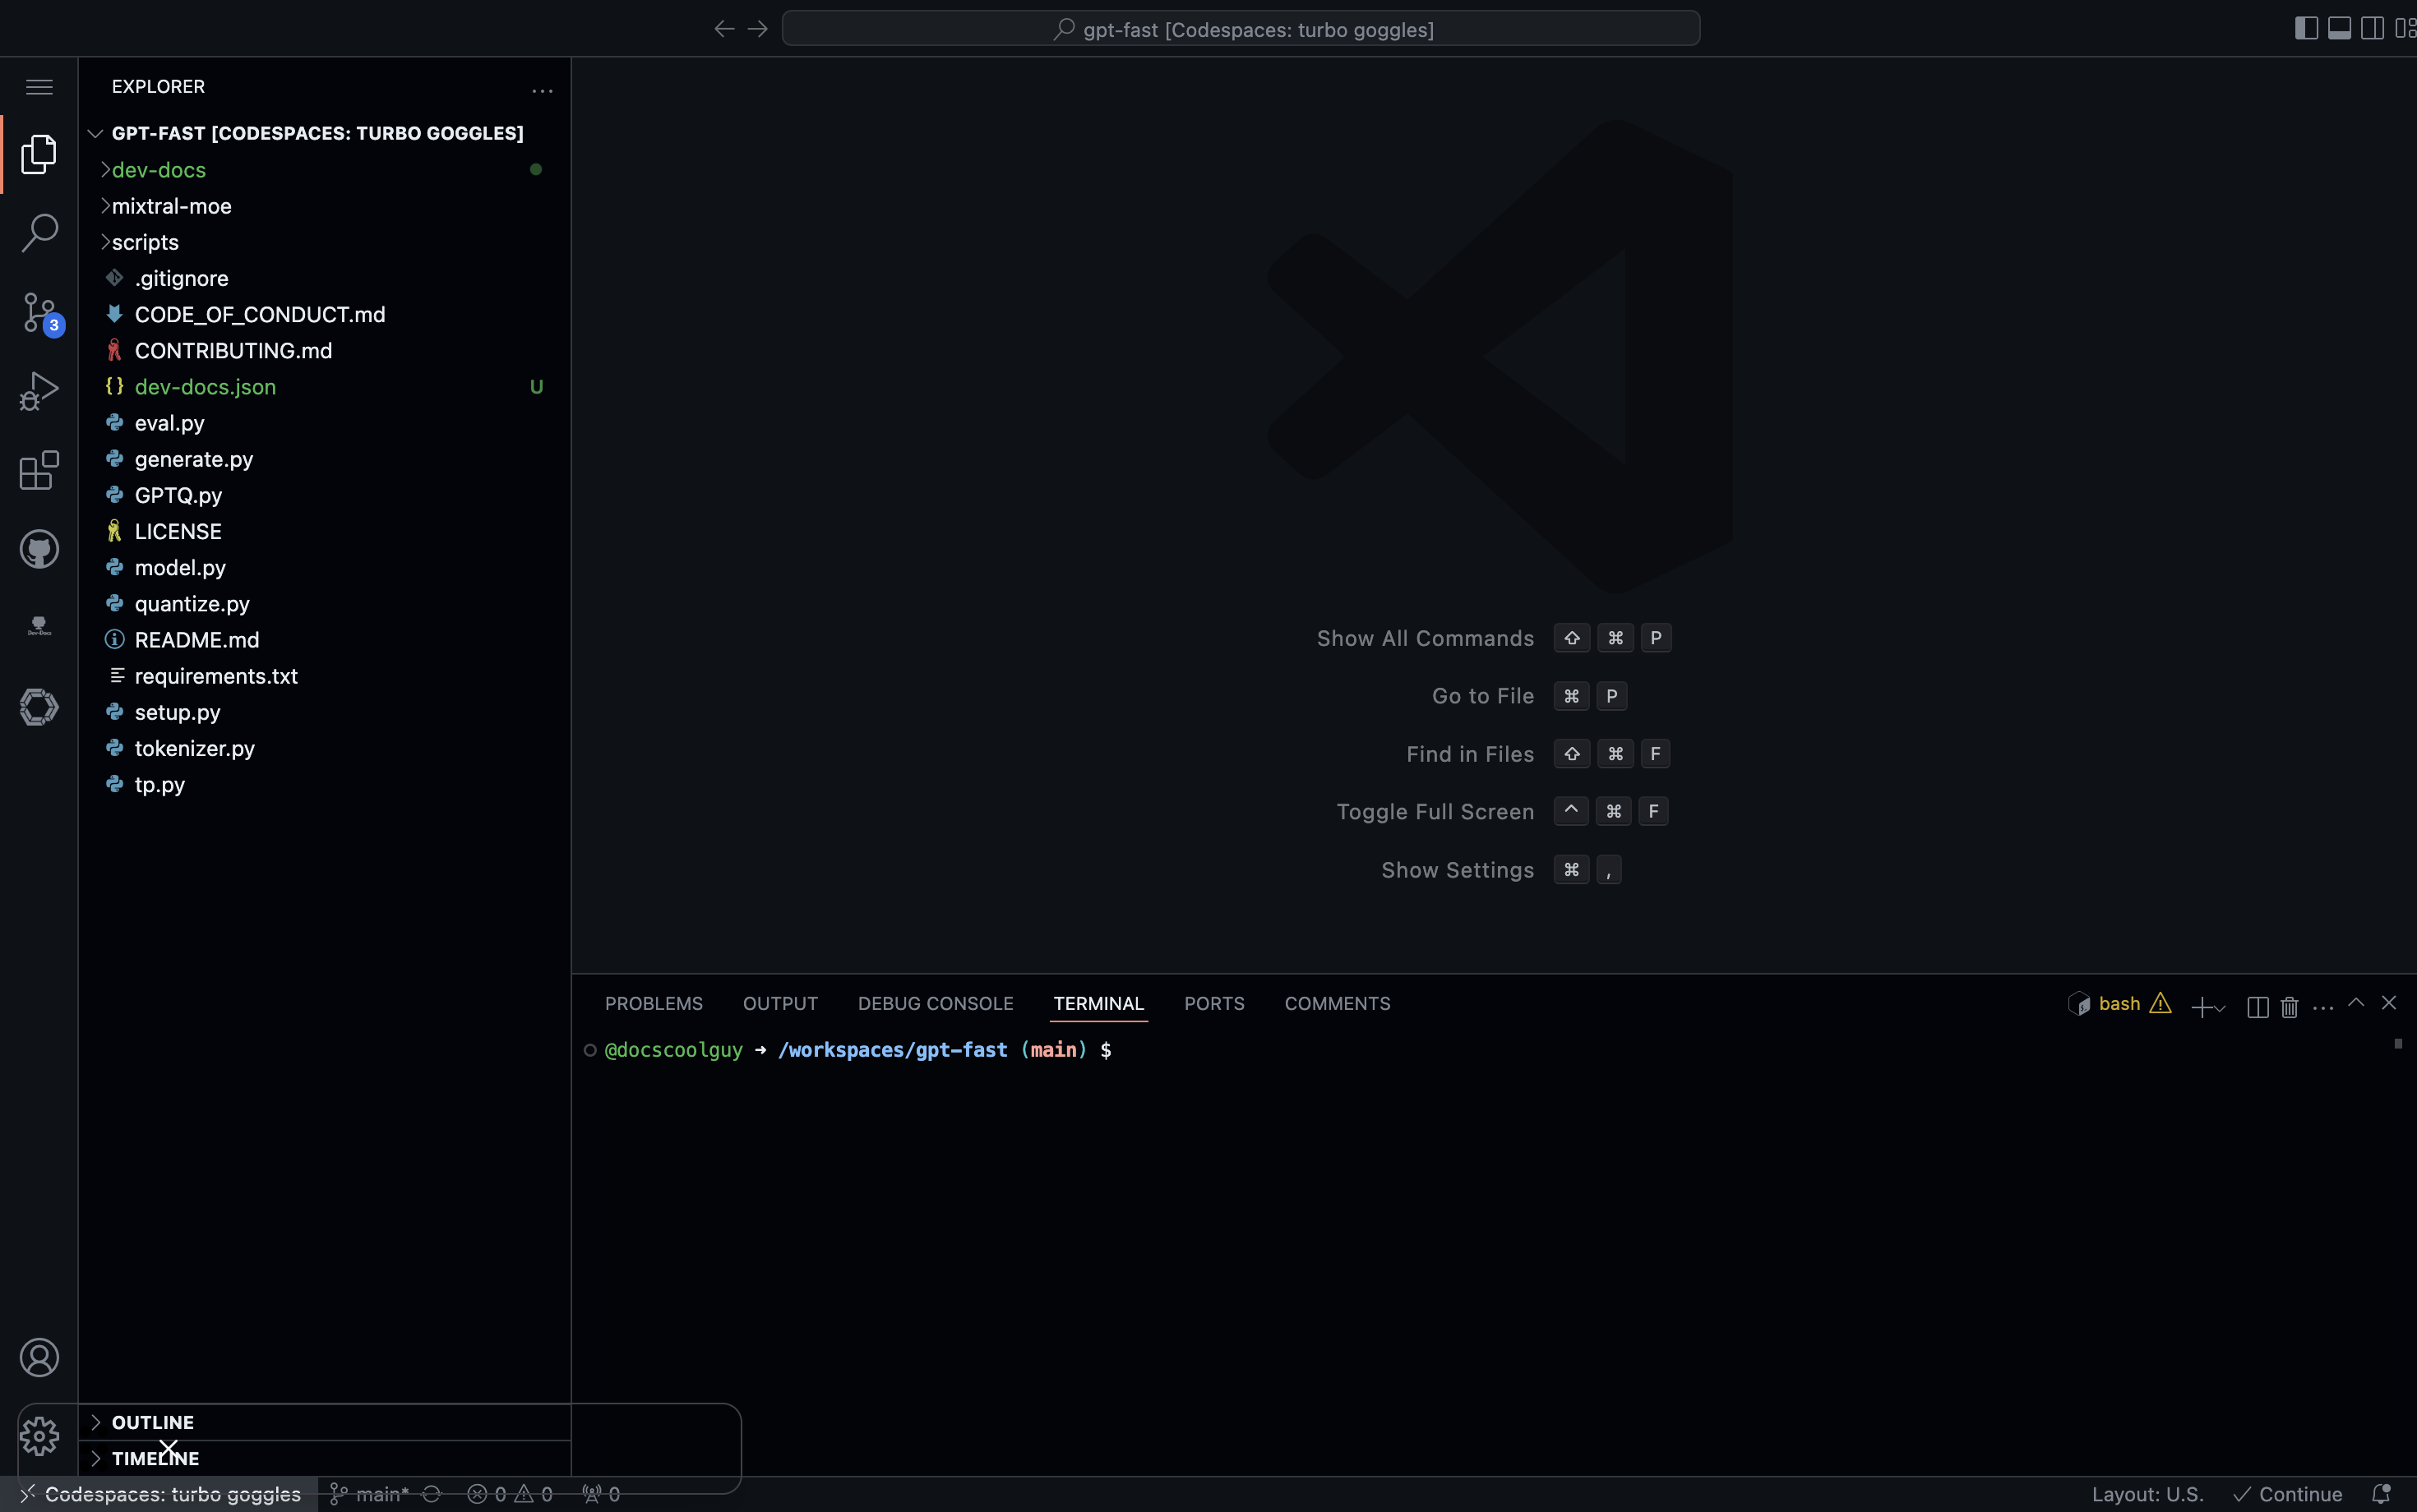Screen dimensions: 2417x1512
Task: Click the Accounts icon in activity bar
Action: pyautogui.click(x=39, y=1357)
